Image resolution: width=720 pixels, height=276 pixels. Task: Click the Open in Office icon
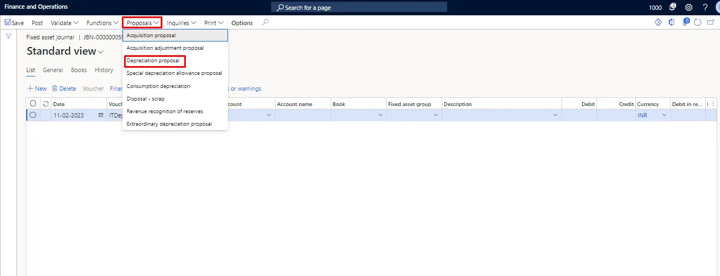671,22
